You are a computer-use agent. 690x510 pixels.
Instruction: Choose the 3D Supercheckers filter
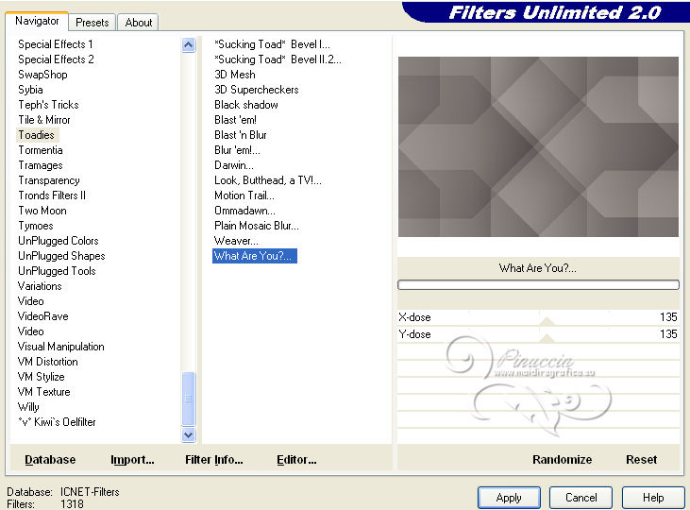(257, 90)
